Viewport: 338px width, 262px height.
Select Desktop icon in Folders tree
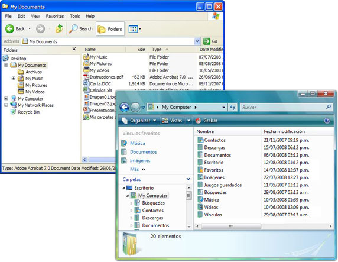click(6, 58)
